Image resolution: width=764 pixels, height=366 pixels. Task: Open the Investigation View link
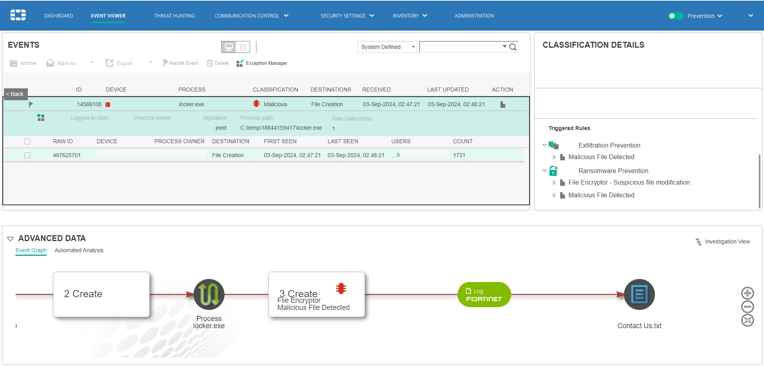click(727, 241)
